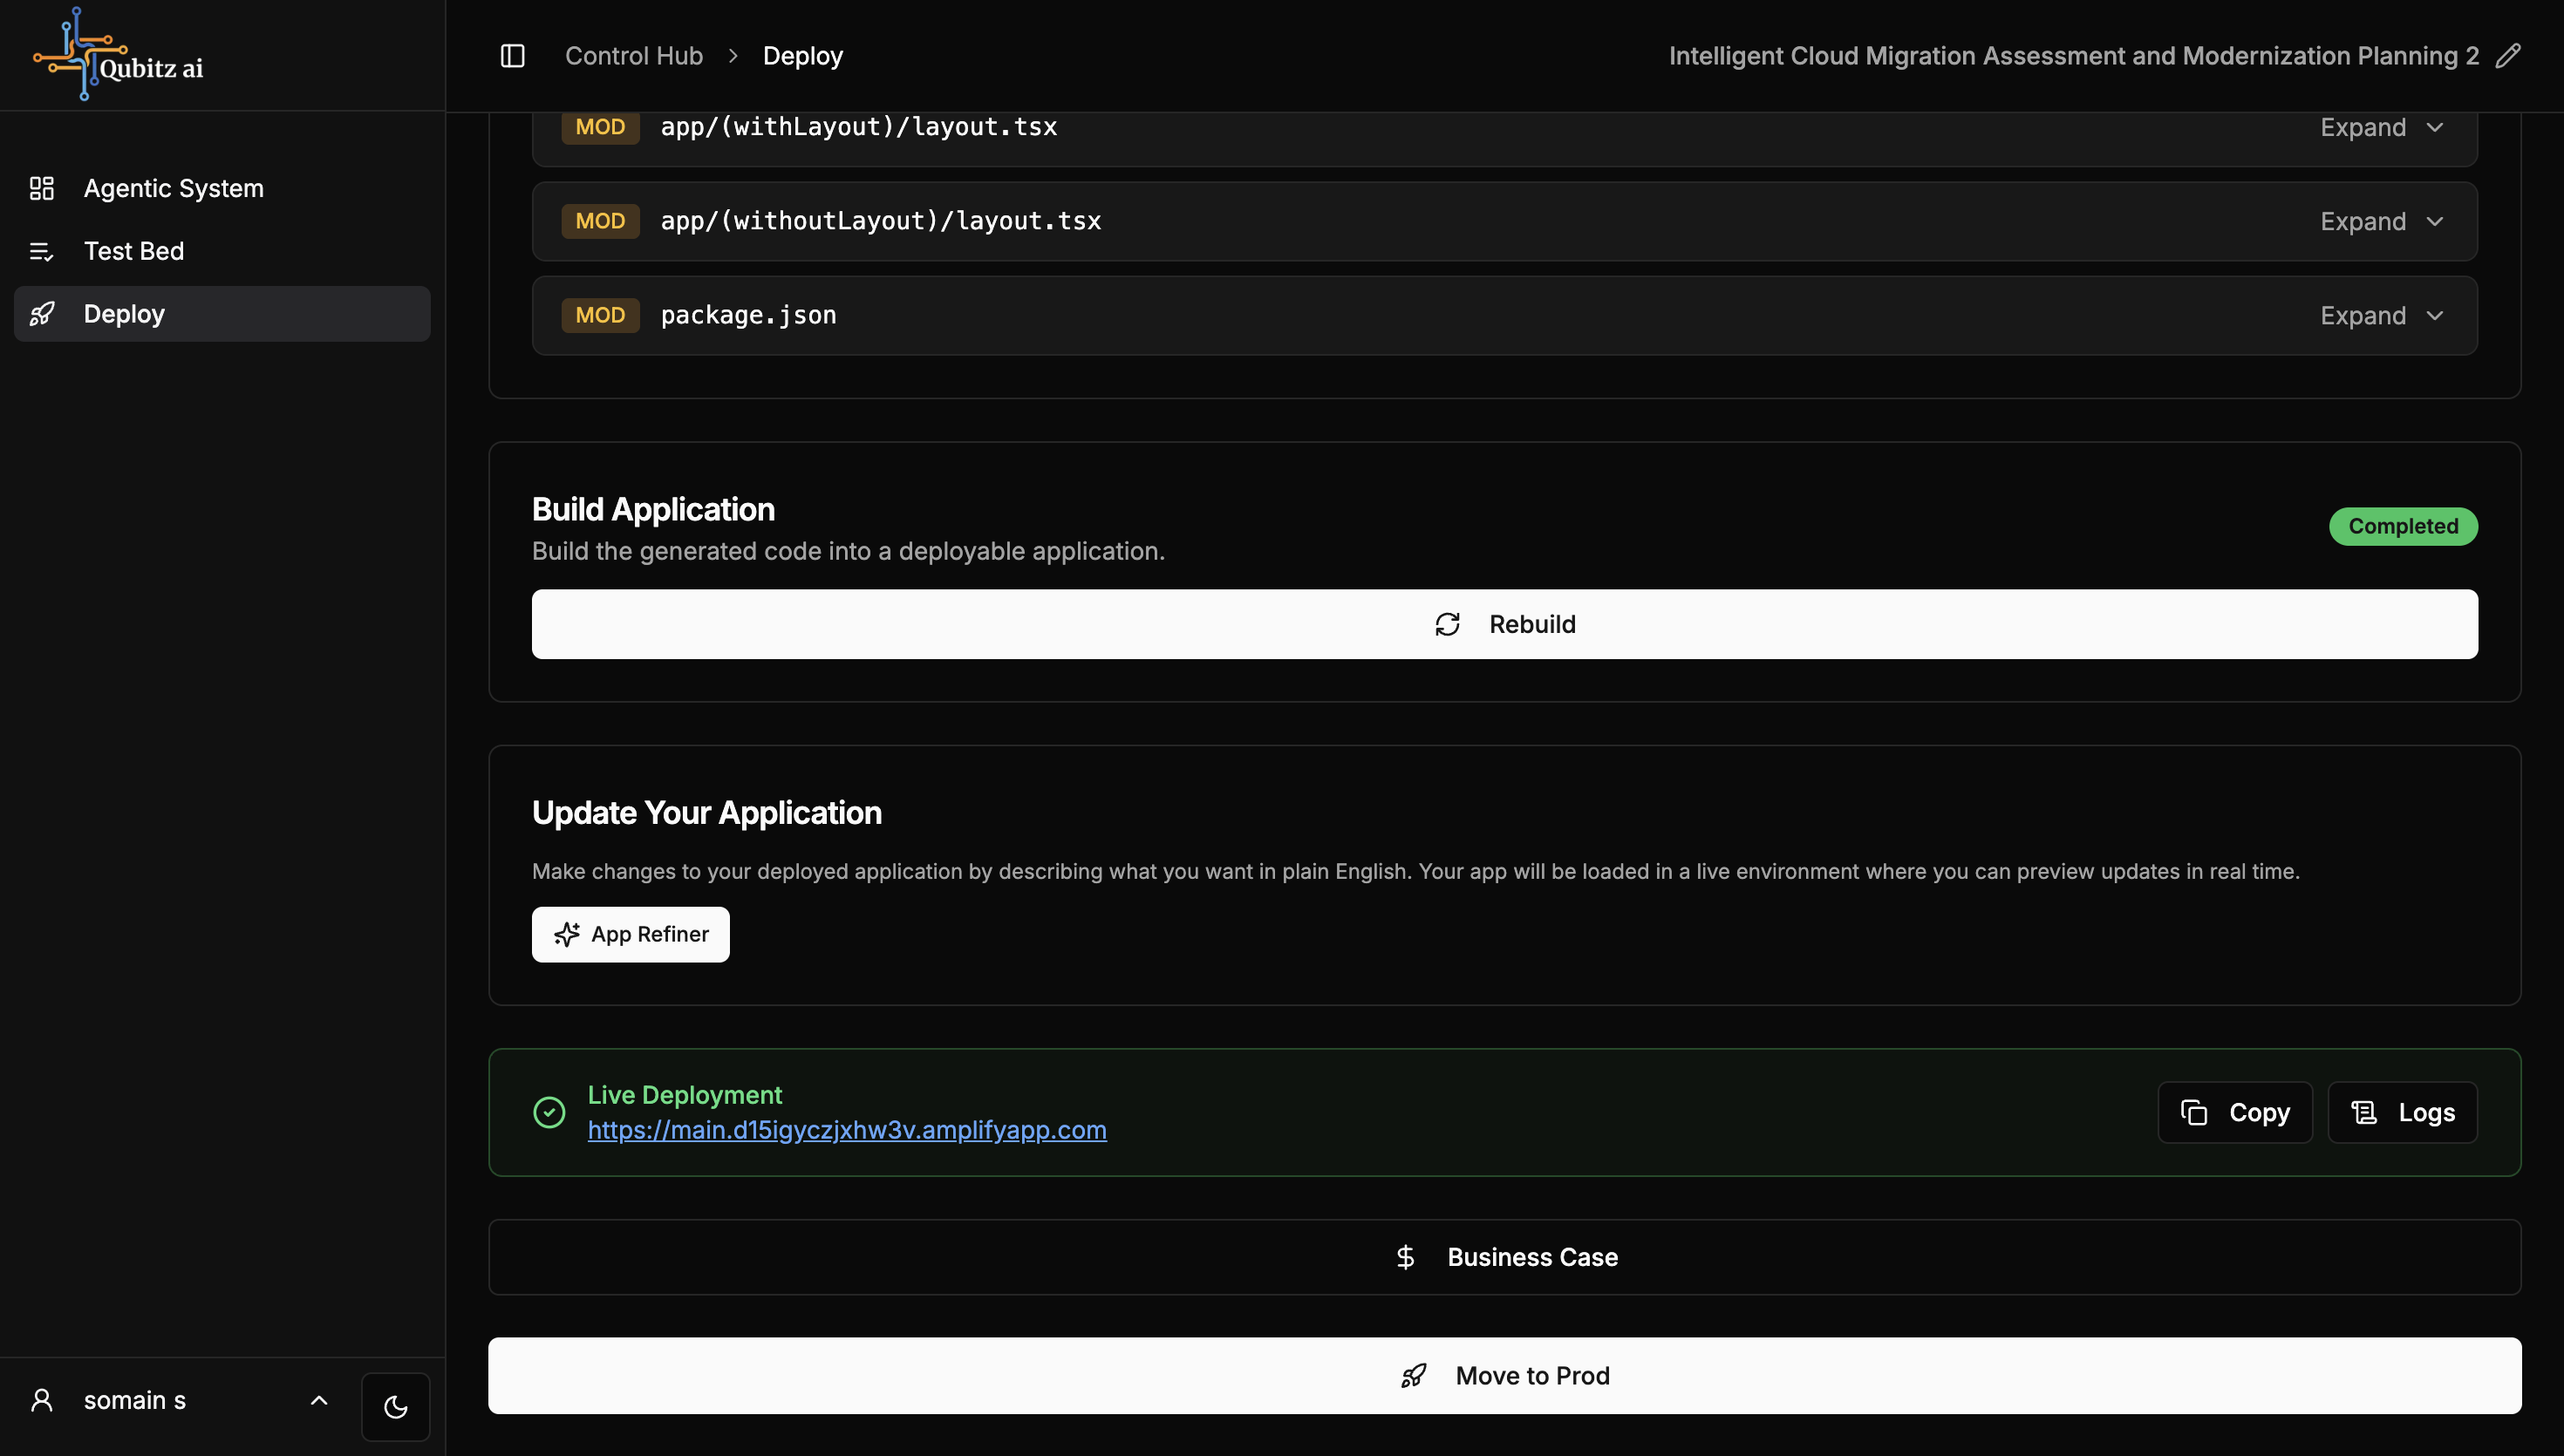Open the amplifyapp.com live deployment link
The height and width of the screenshot is (1456, 2564).
(846, 1130)
